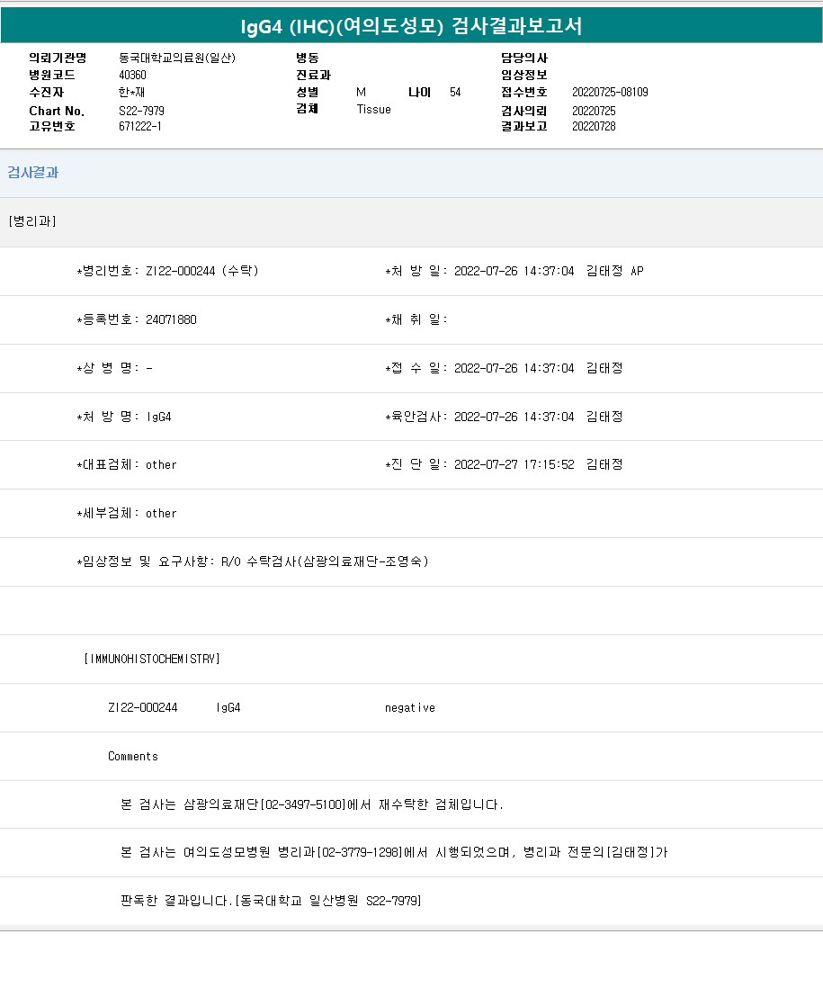823x1006 pixels.
Task: Click the 진료과 field label
Action: [x=314, y=75]
